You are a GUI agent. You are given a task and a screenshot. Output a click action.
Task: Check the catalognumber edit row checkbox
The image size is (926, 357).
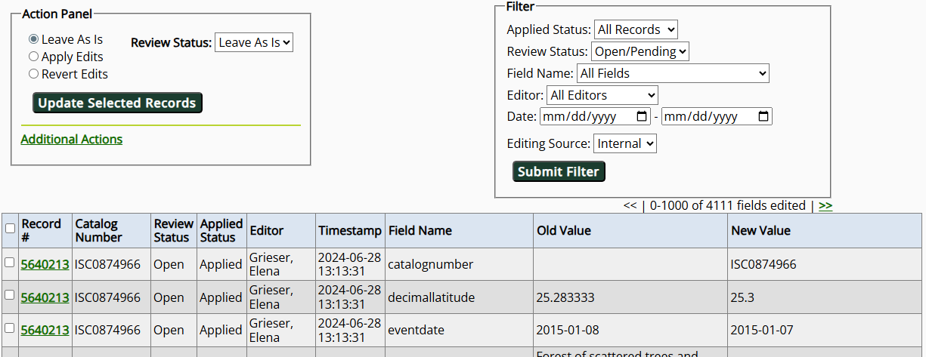[x=10, y=263]
